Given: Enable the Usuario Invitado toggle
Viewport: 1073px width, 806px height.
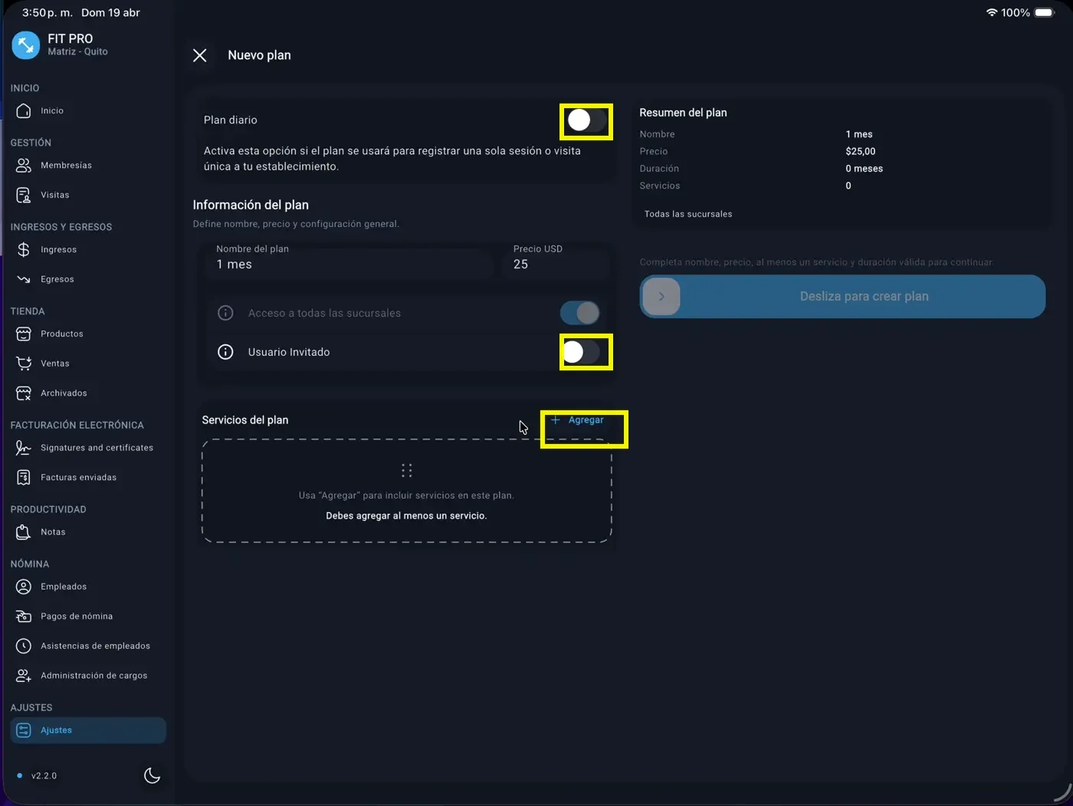Looking at the screenshot, I should tap(586, 352).
